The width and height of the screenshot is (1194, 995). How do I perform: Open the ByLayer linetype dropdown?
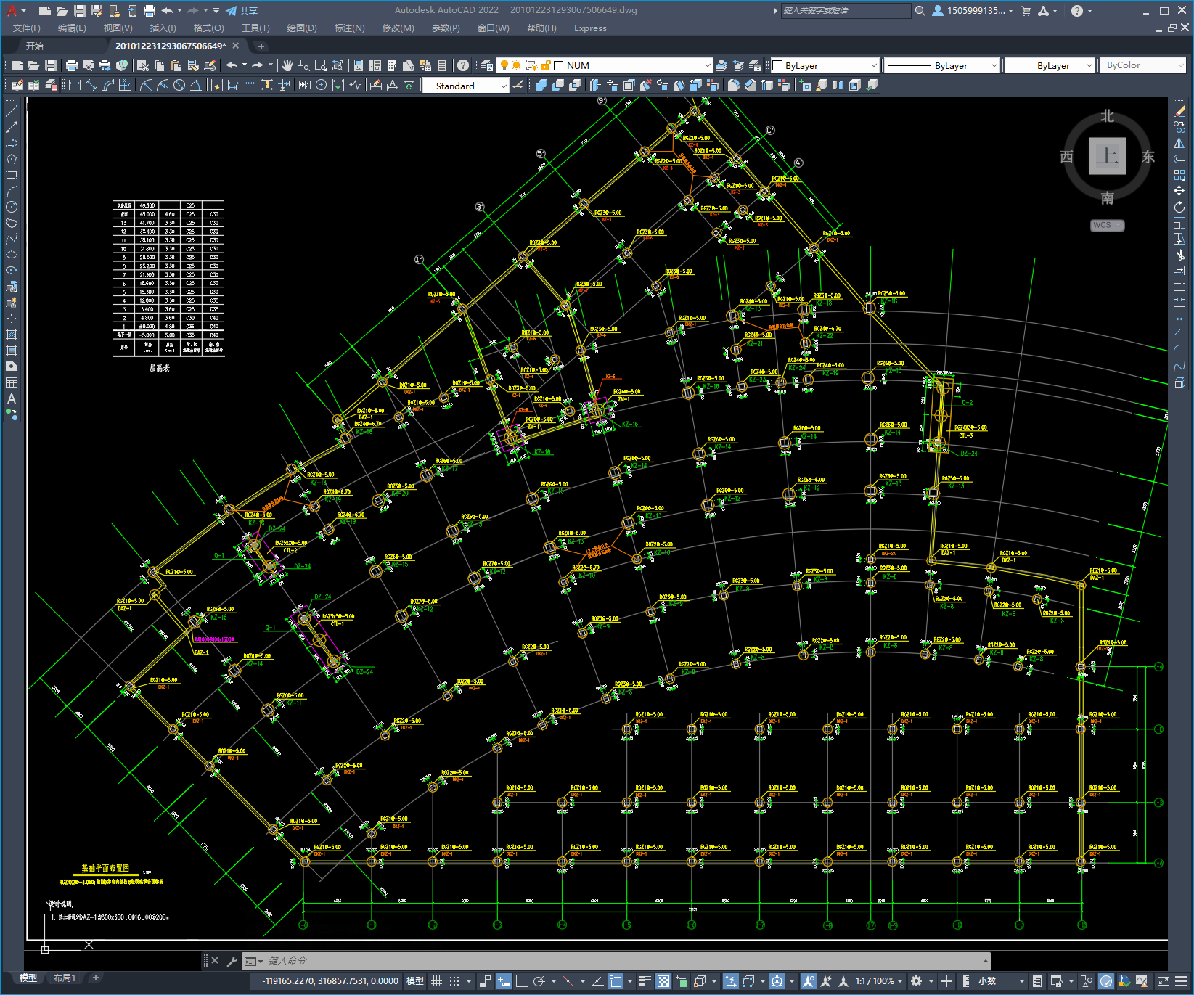(994, 65)
